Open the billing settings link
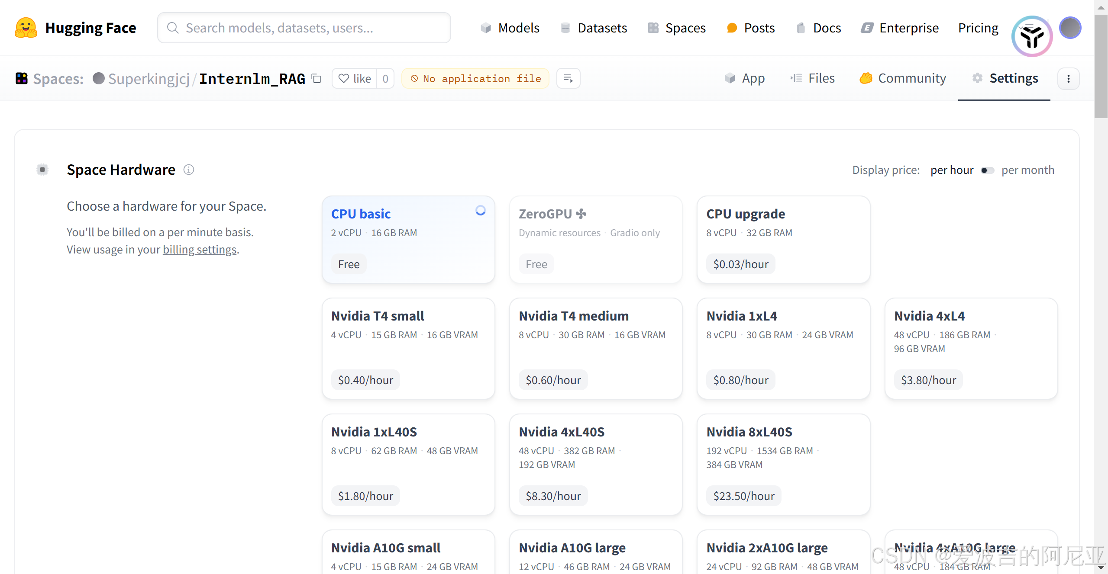This screenshot has height=574, width=1108. [x=199, y=250]
